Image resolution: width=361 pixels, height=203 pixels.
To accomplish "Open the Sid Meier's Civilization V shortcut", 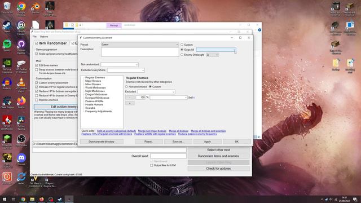I will 36,182.
